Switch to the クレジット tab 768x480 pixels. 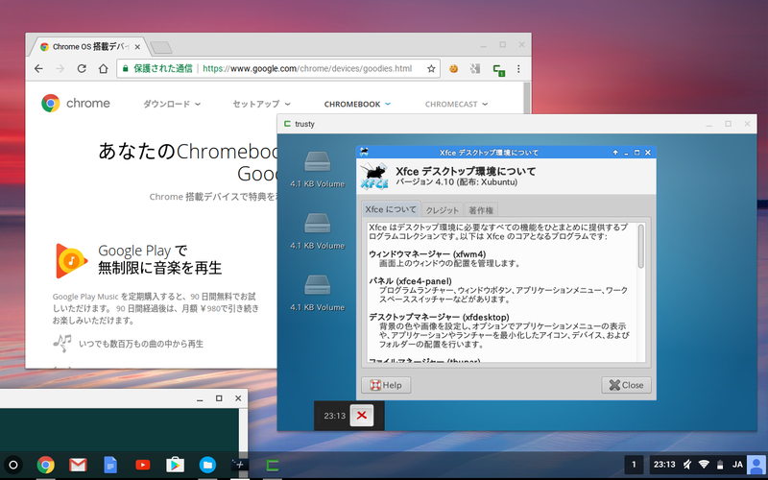(x=442, y=210)
